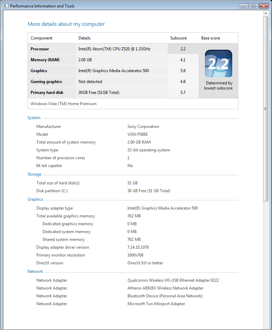
Task: Click the 'DirectX version' label
Action: coord(50,263)
